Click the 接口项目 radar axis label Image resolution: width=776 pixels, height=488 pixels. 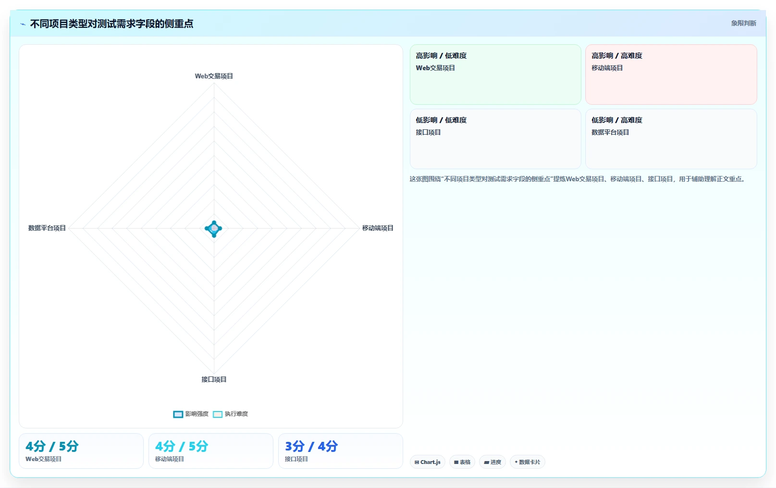coord(214,379)
